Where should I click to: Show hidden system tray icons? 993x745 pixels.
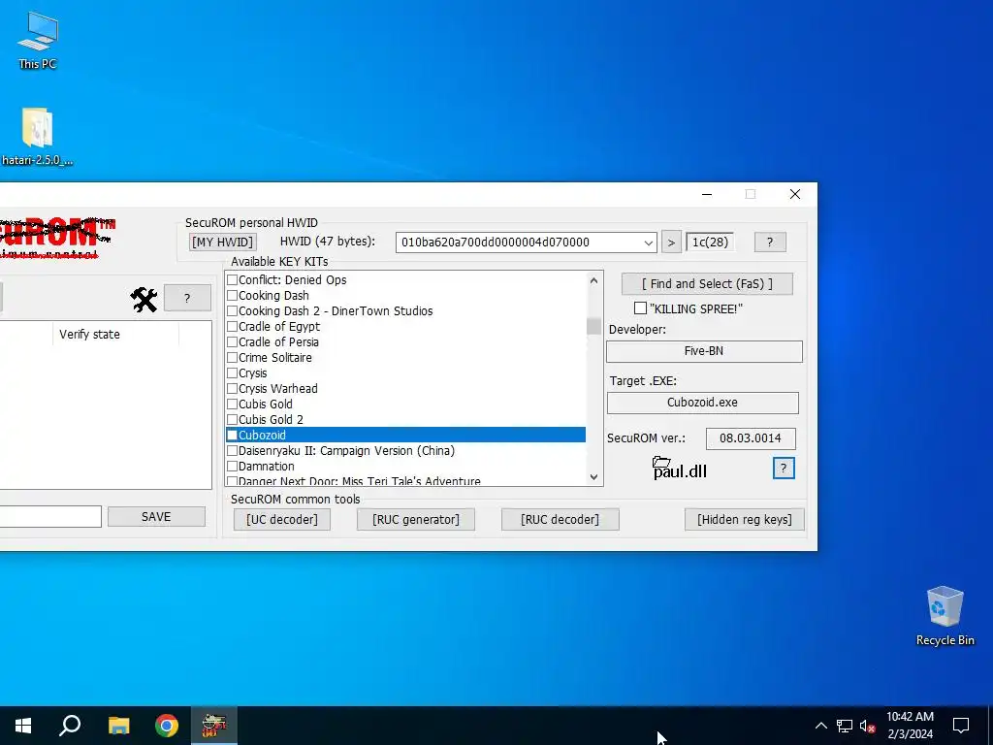tap(820, 726)
